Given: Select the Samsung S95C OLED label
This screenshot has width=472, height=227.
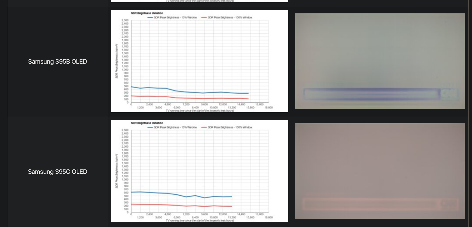Looking at the screenshot, I should [58, 172].
